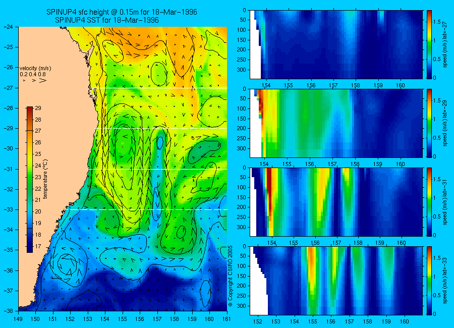The image size is (454, 328).
Task: Click the "152" longitude tick under the lat=-33 section
Action: (x=257, y=321)
